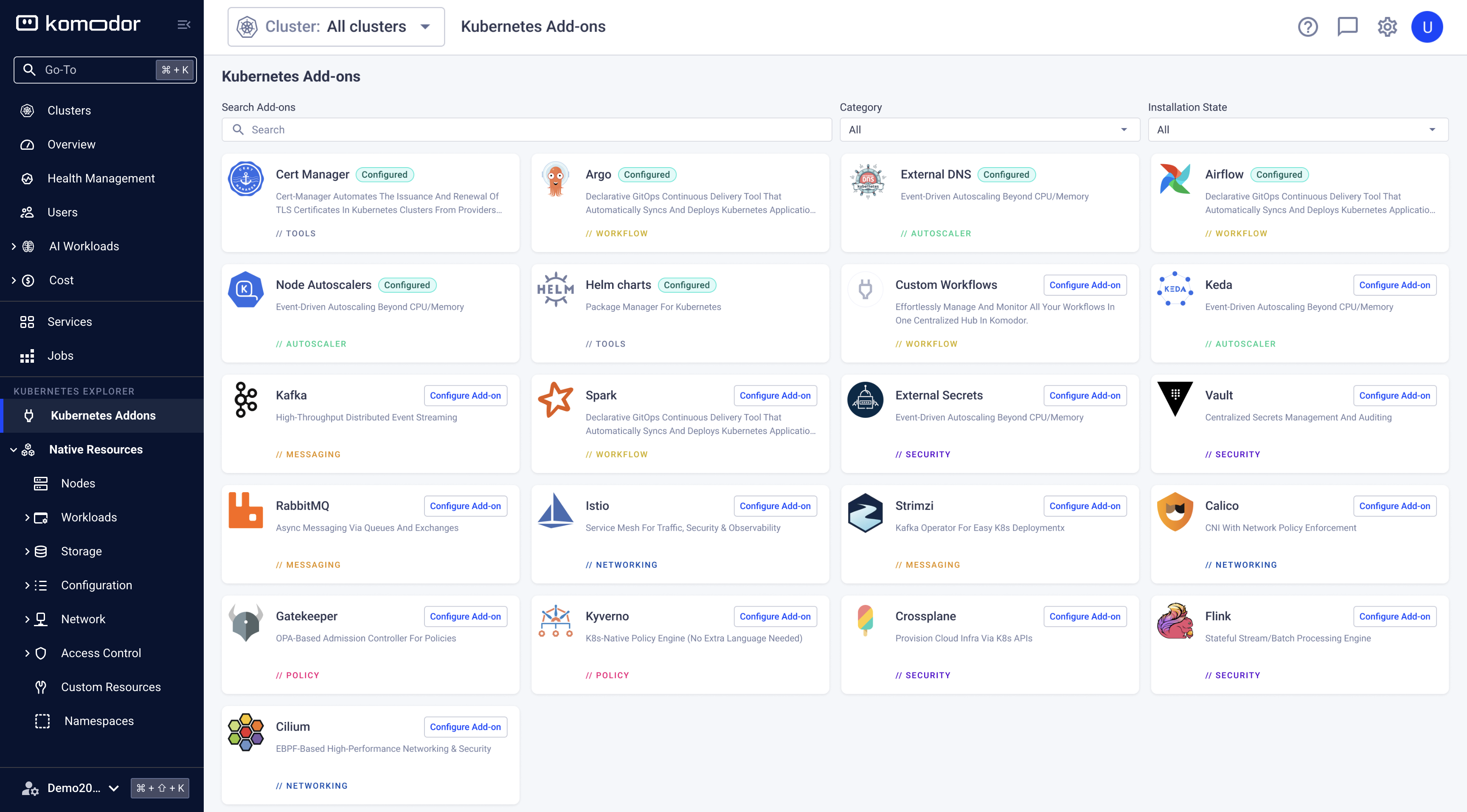Open the chat feedback icon
Image resolution: width=1467 pixels, height=812 pixels.
click(x=1347, y=27)
